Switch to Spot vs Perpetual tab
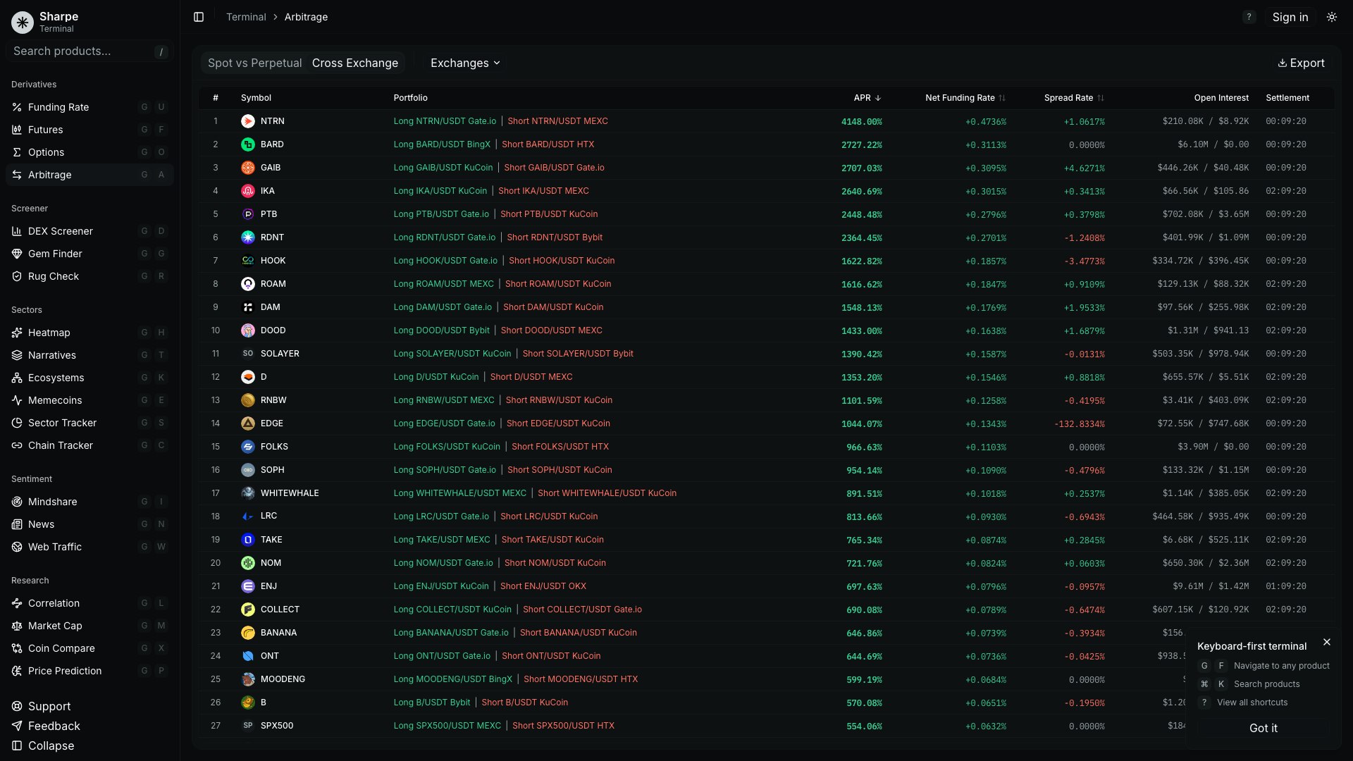 click(x=254, y=63)
